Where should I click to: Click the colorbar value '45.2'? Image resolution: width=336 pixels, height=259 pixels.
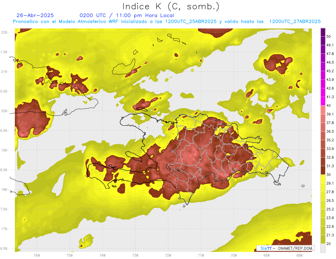tap(330, 71)
